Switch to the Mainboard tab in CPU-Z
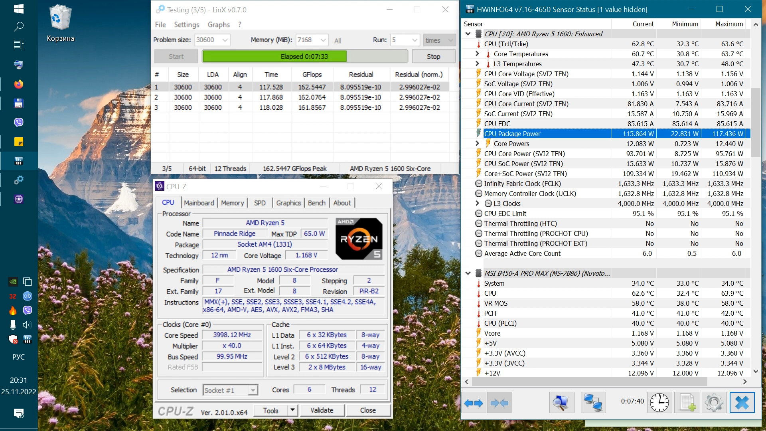766x431 pixels. pyautogui.click(x=199, y=203)
